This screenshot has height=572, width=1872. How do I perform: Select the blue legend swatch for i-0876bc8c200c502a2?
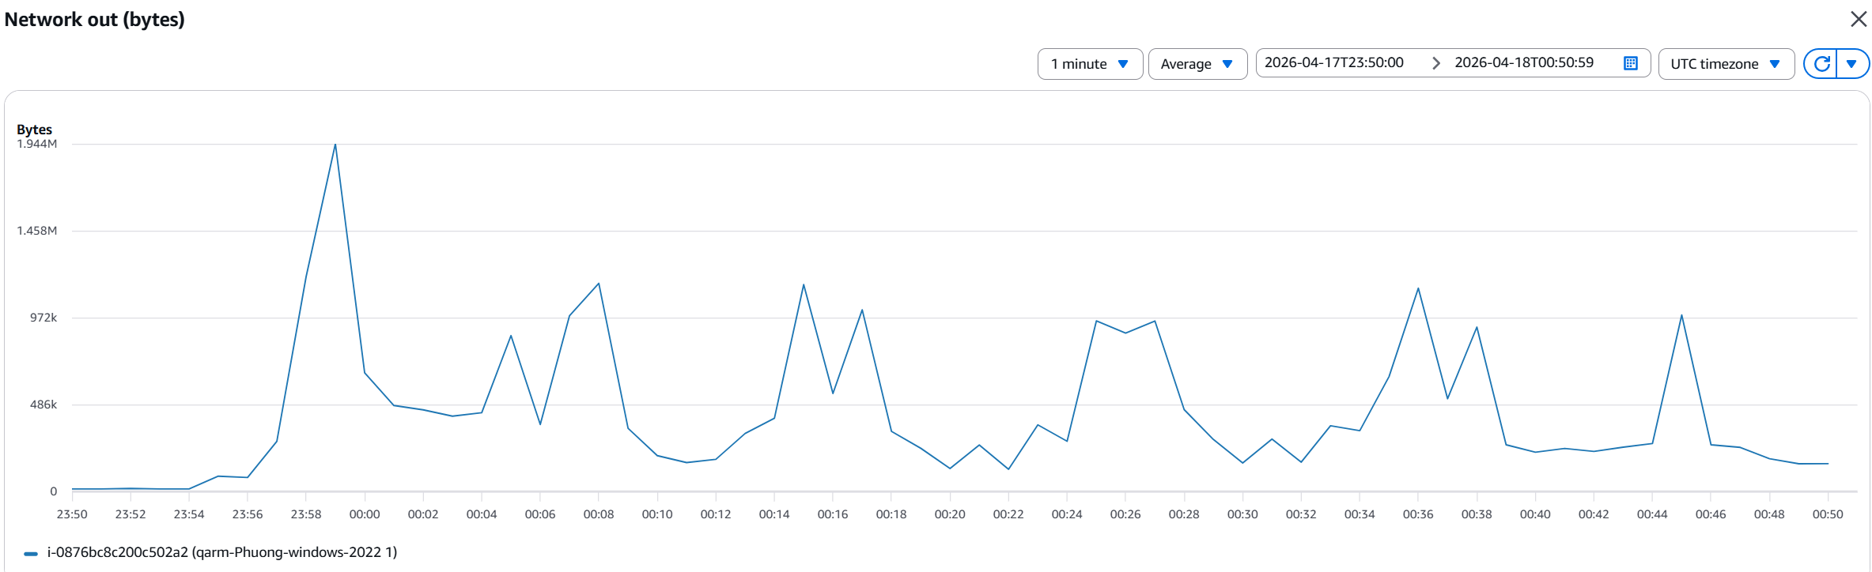31,554
